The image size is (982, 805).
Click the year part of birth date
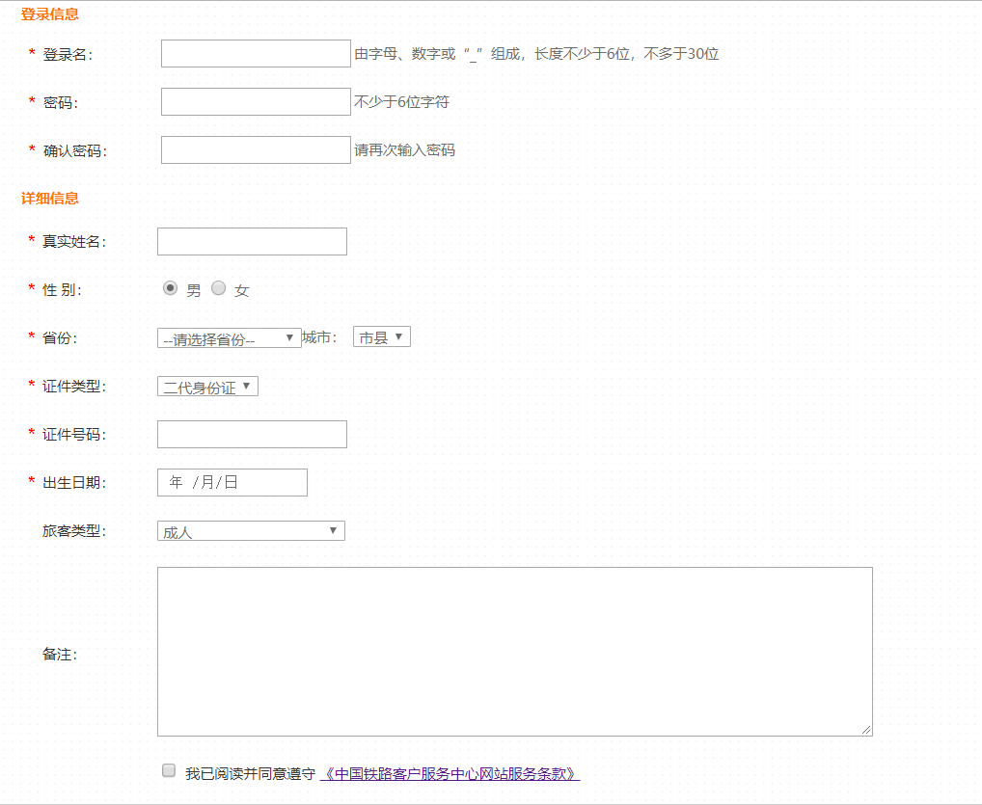coord(176,483)
